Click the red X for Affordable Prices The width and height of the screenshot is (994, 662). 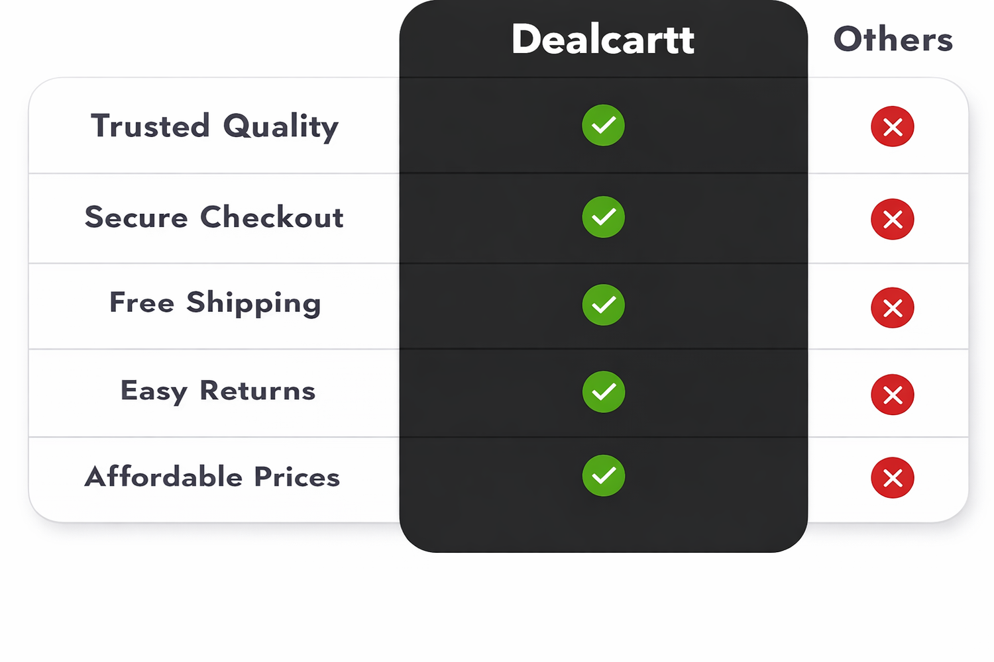click(x=892, y=477)
